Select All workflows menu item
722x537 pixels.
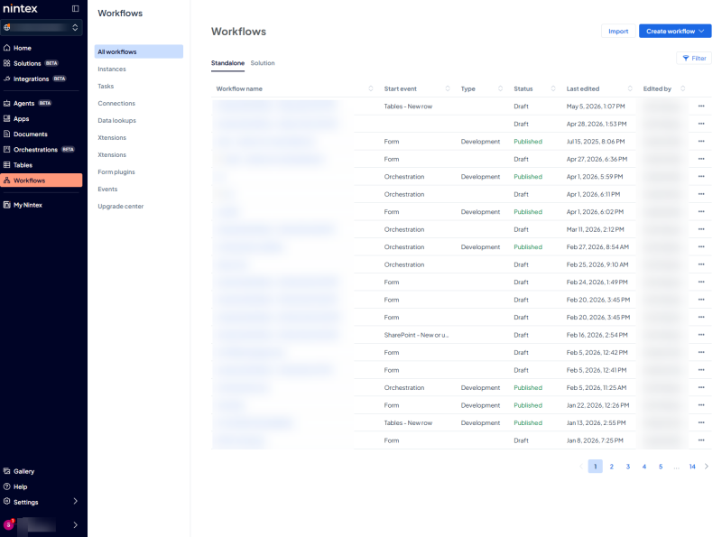[x=139, y=51]
